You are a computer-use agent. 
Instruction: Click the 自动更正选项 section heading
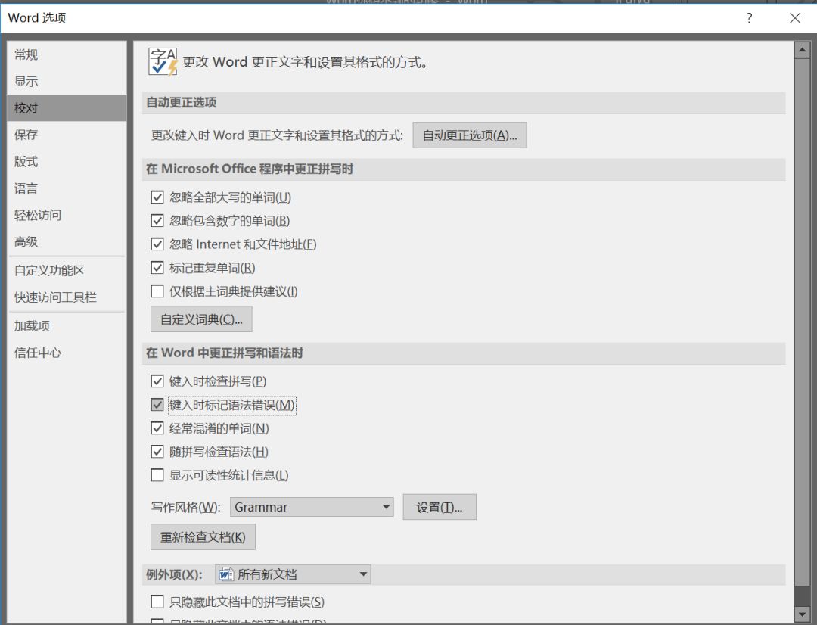tap(182, 102)
